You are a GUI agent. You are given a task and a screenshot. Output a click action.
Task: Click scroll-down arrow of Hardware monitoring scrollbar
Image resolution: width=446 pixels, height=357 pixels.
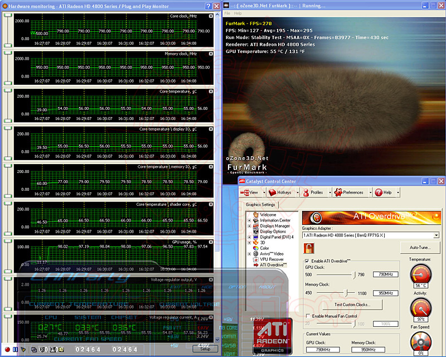click(x=217, y=339)
